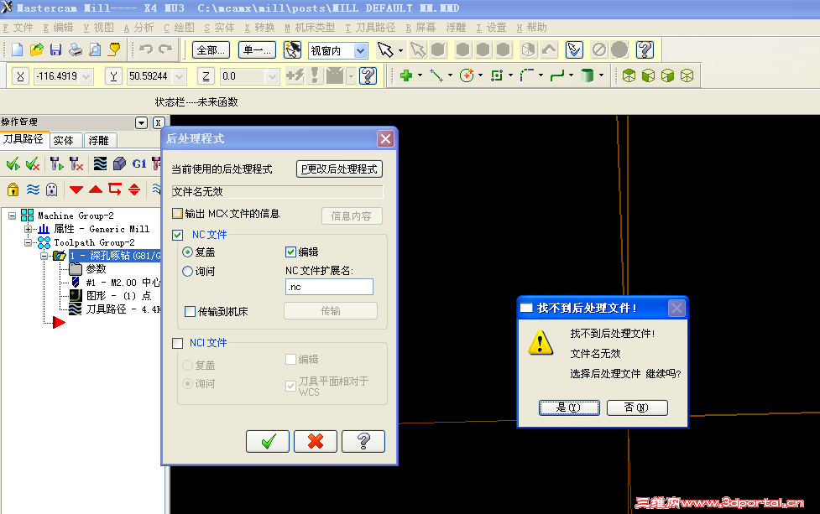Move operation down with red arrow icon
This screenshot has width=820, height=514.
(76, 189)
